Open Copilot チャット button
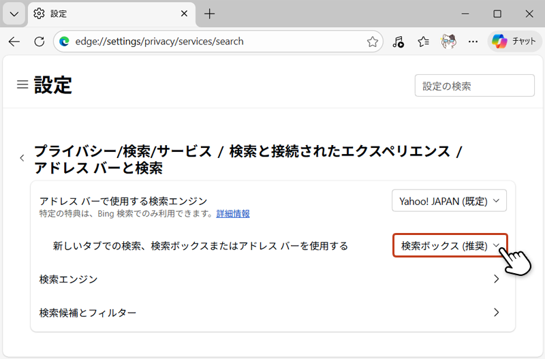This screenshot has height=359, width=545. tap(514, 42)
